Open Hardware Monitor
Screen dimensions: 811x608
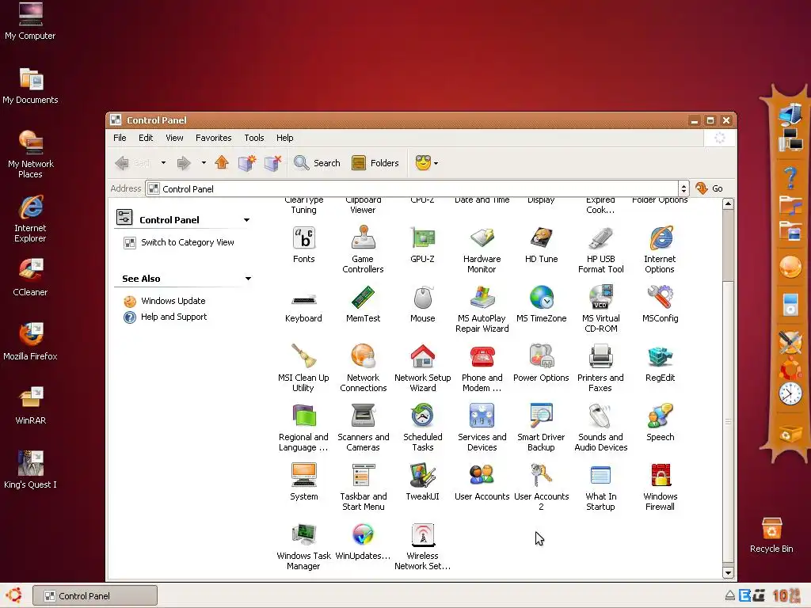(x=482, y=249)
